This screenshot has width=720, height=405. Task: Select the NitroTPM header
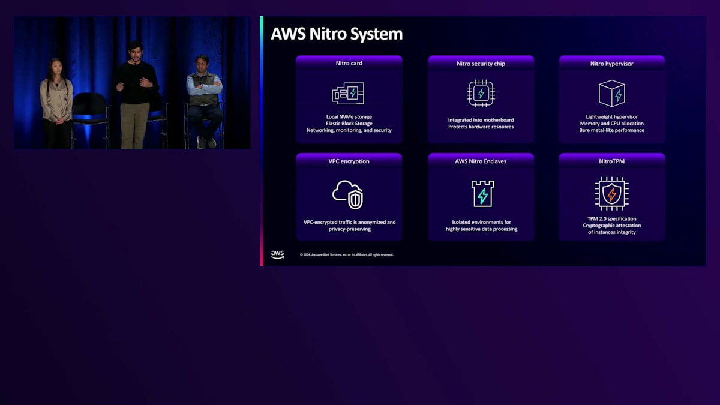[612, 161]
